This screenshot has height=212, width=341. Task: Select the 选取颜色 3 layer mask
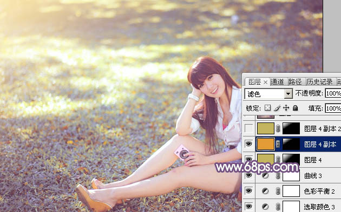click(291, 207)
